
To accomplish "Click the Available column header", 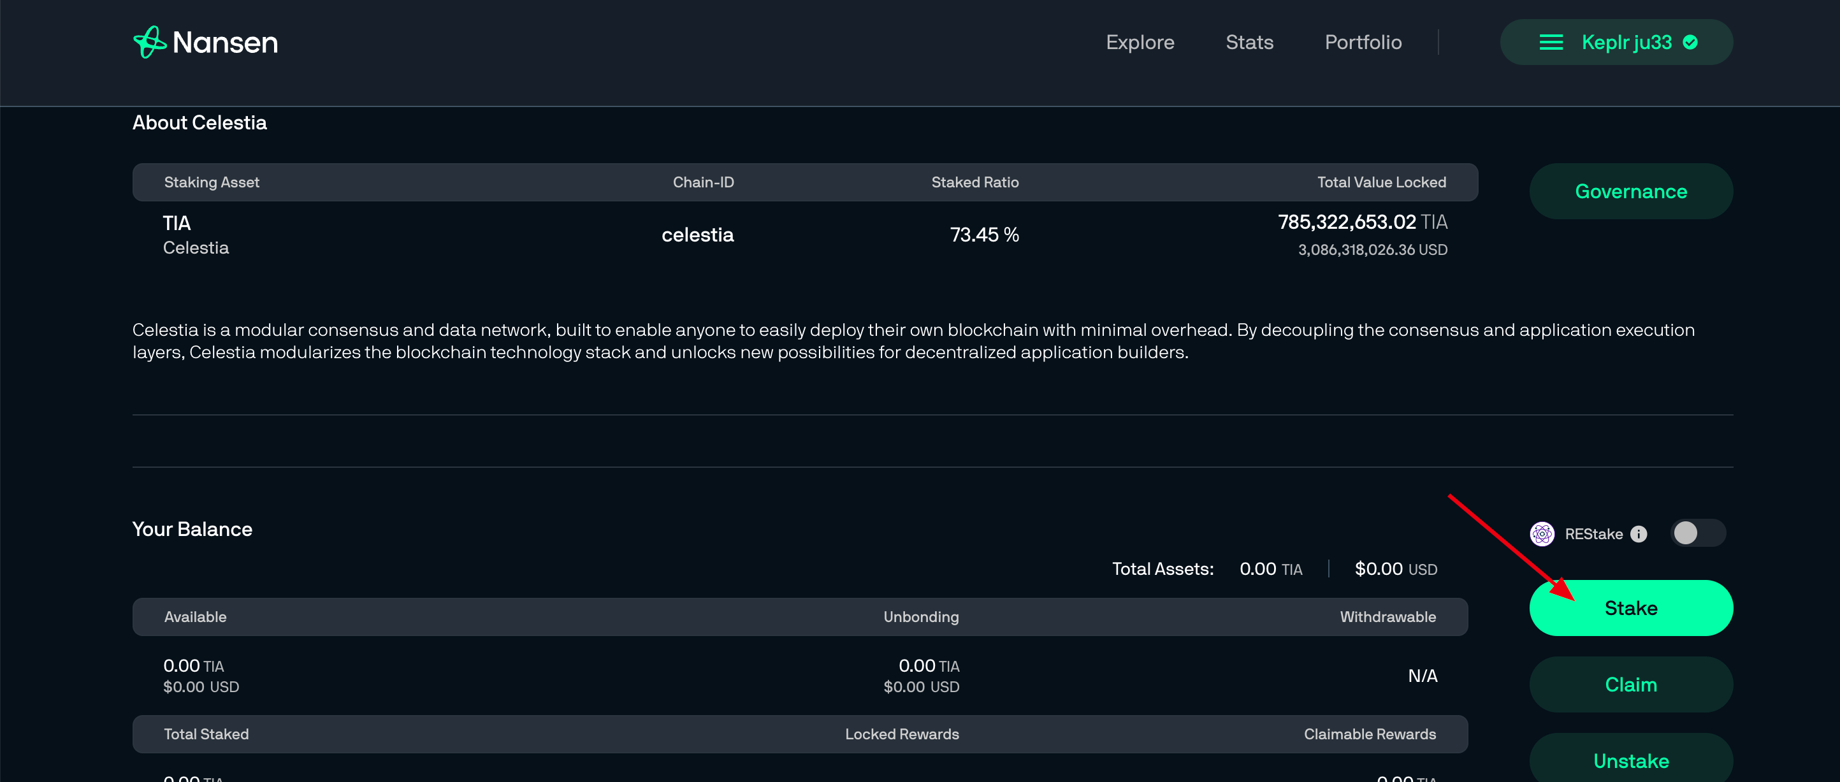I will pyautogui.click(x=195, y=616).
